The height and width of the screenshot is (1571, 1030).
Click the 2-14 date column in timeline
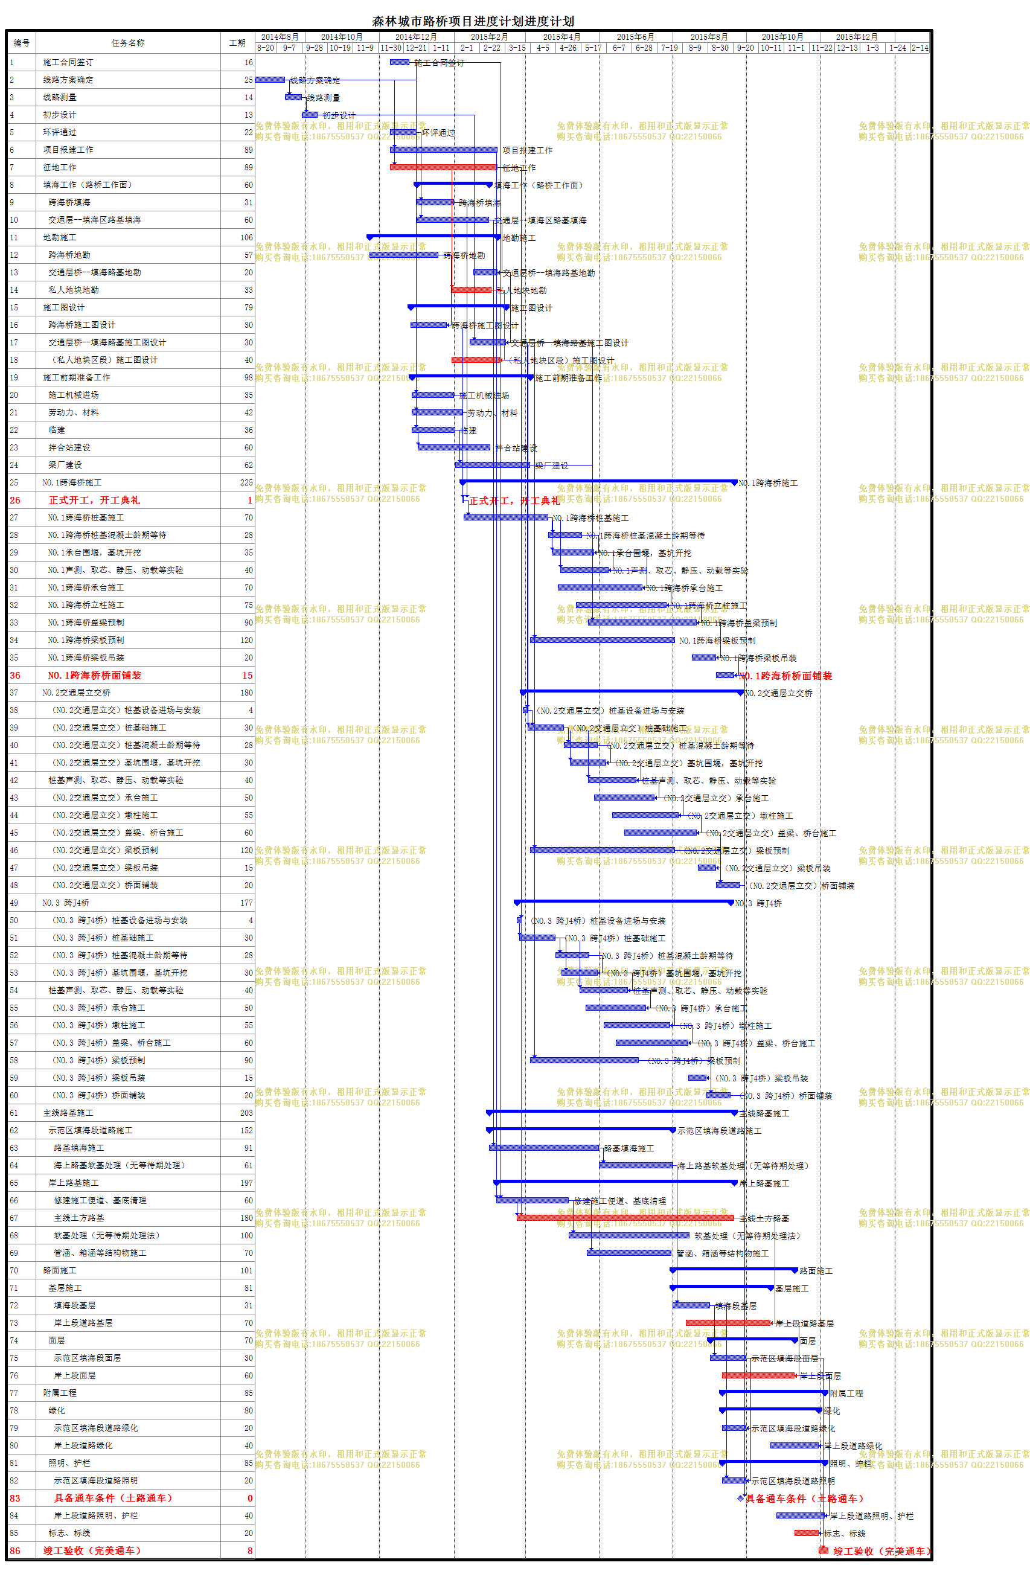pyautogui.click(x=920, y=48)
